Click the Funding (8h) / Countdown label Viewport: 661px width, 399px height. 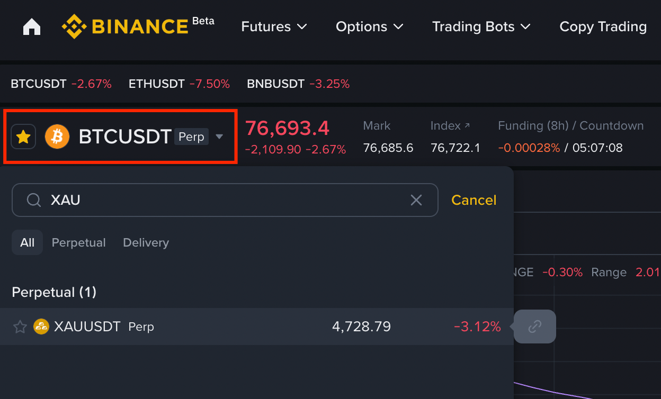(x=571, y=126)
